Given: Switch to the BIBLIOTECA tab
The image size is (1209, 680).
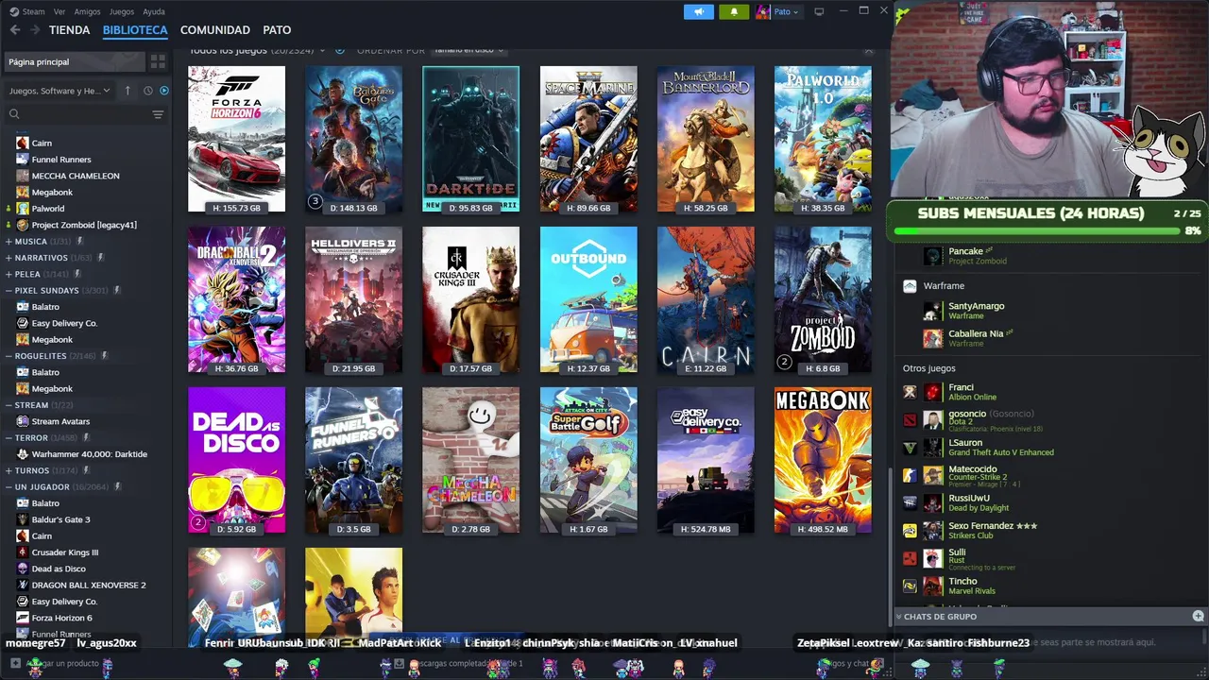Looking at the screenshot, I should [x=135, y=30].
